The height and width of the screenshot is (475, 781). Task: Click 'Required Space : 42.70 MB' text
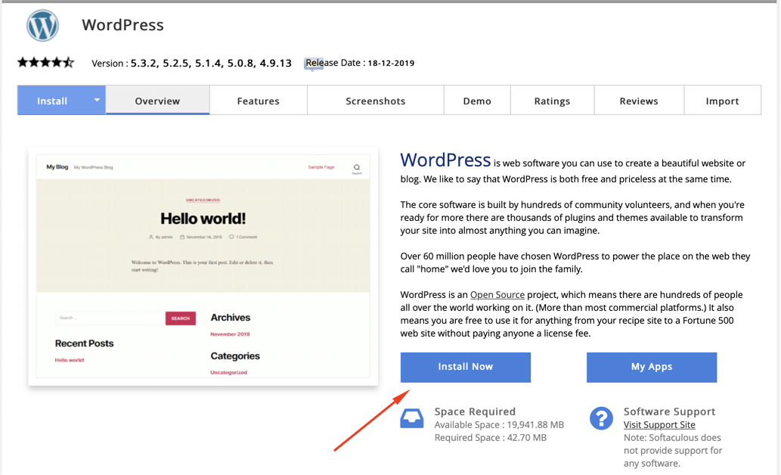tap(490, 438)
